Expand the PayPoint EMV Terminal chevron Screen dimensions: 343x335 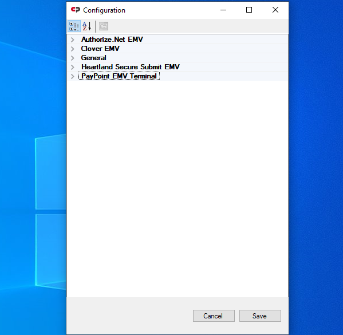(73, 76)
